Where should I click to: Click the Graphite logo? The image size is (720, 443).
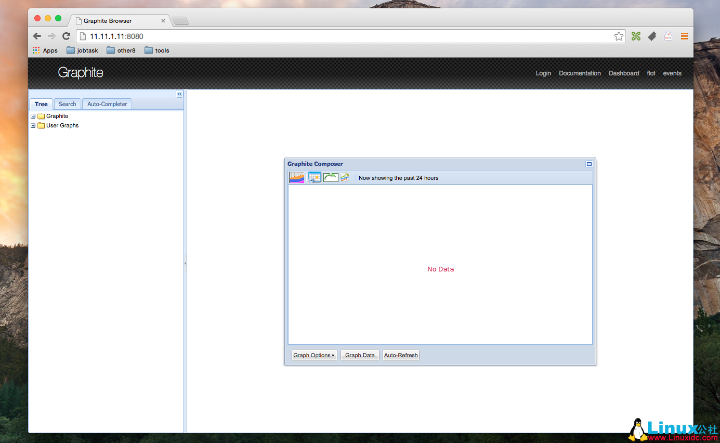coord(81,73)
